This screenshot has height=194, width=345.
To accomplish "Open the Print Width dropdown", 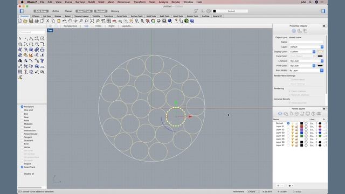I will pyautogui.click(x=306, y=71).
